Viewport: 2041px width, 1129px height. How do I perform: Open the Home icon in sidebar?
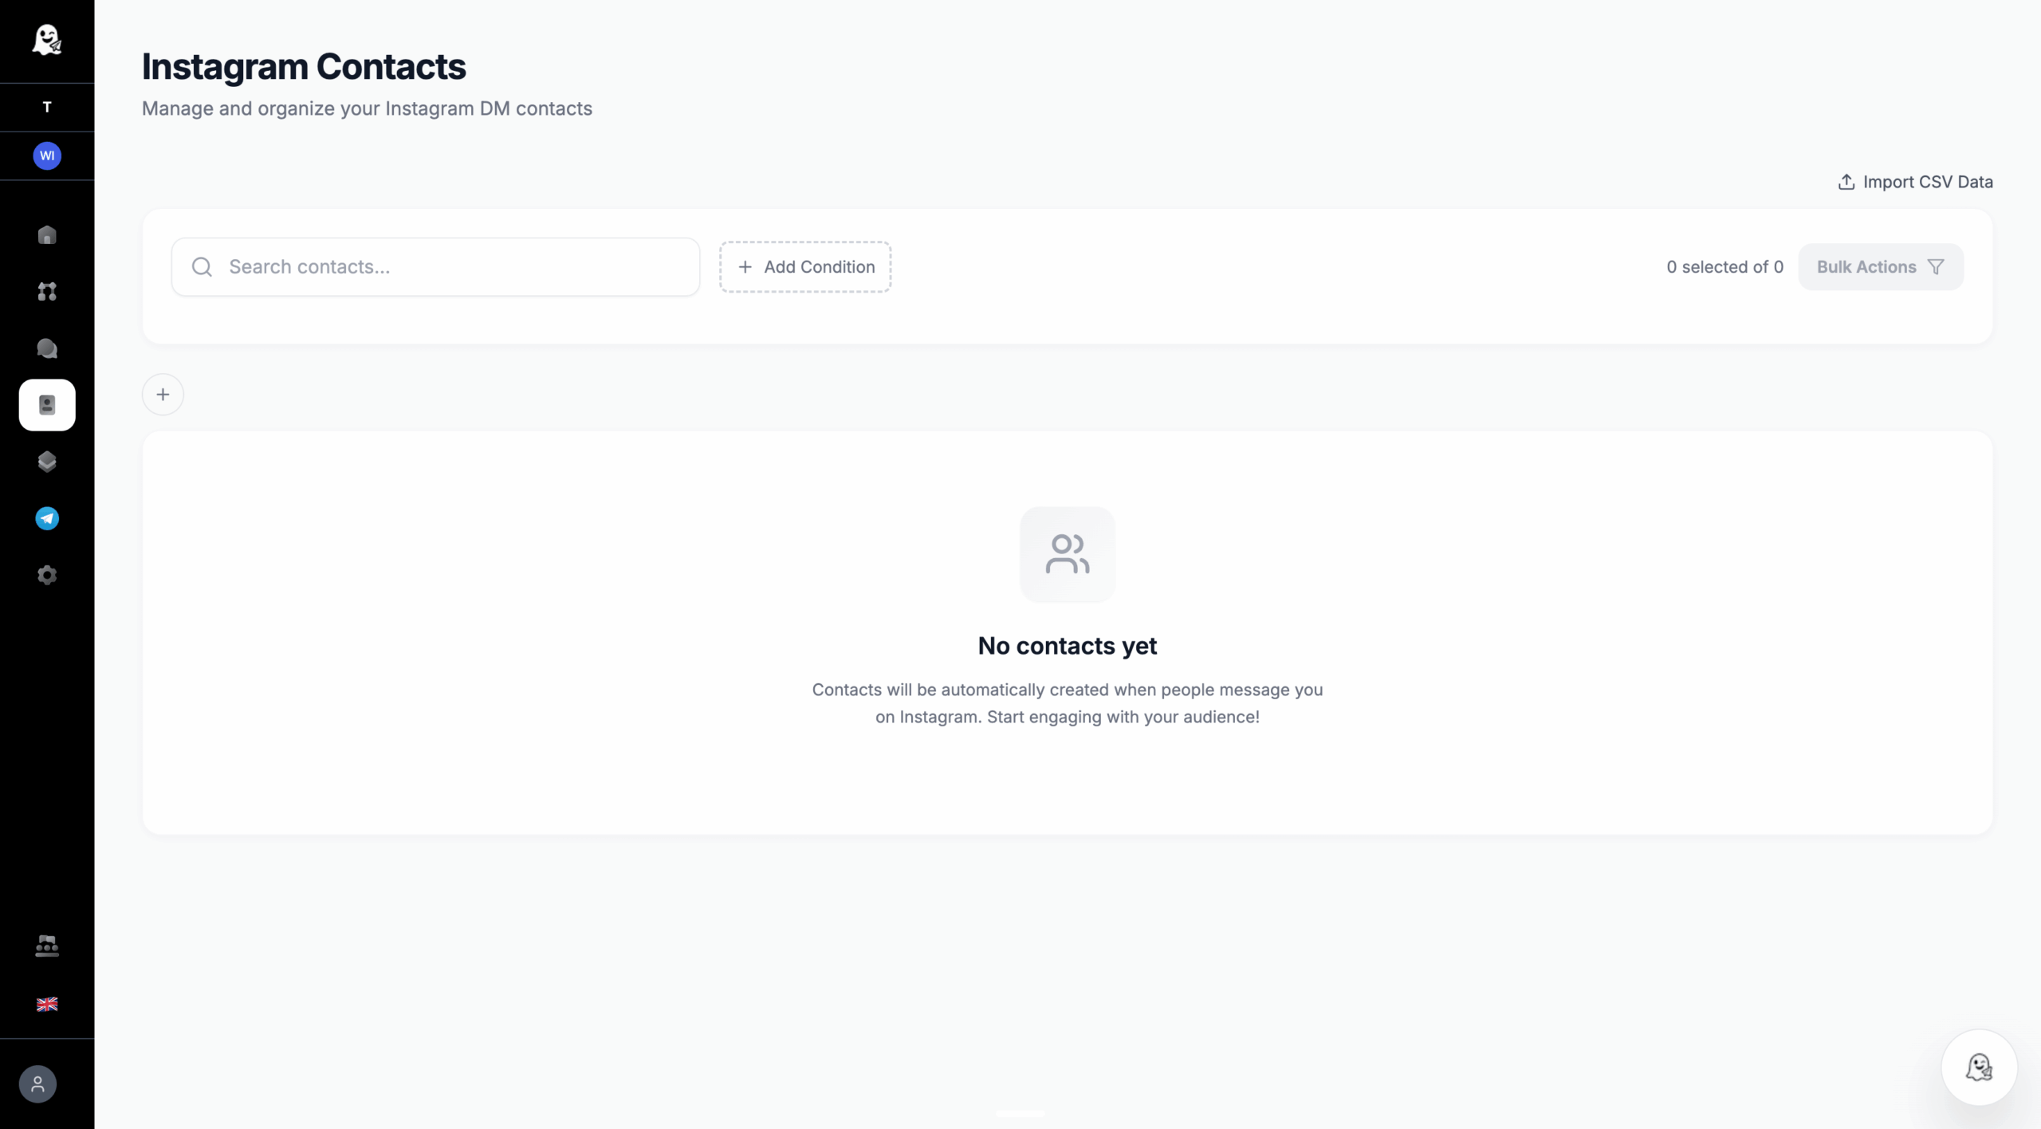coord(47,235)
